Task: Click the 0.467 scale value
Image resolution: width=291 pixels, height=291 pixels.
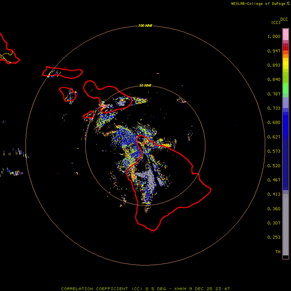Action: pos(274,180)
